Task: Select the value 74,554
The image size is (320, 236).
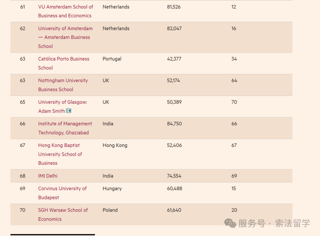Action: coord(174,176)
